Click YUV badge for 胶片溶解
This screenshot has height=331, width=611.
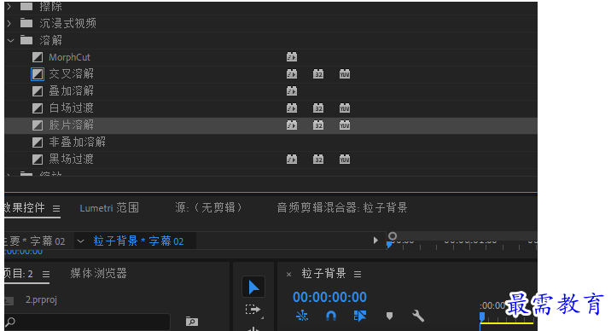pyautogui.click(x=345, y=125)
